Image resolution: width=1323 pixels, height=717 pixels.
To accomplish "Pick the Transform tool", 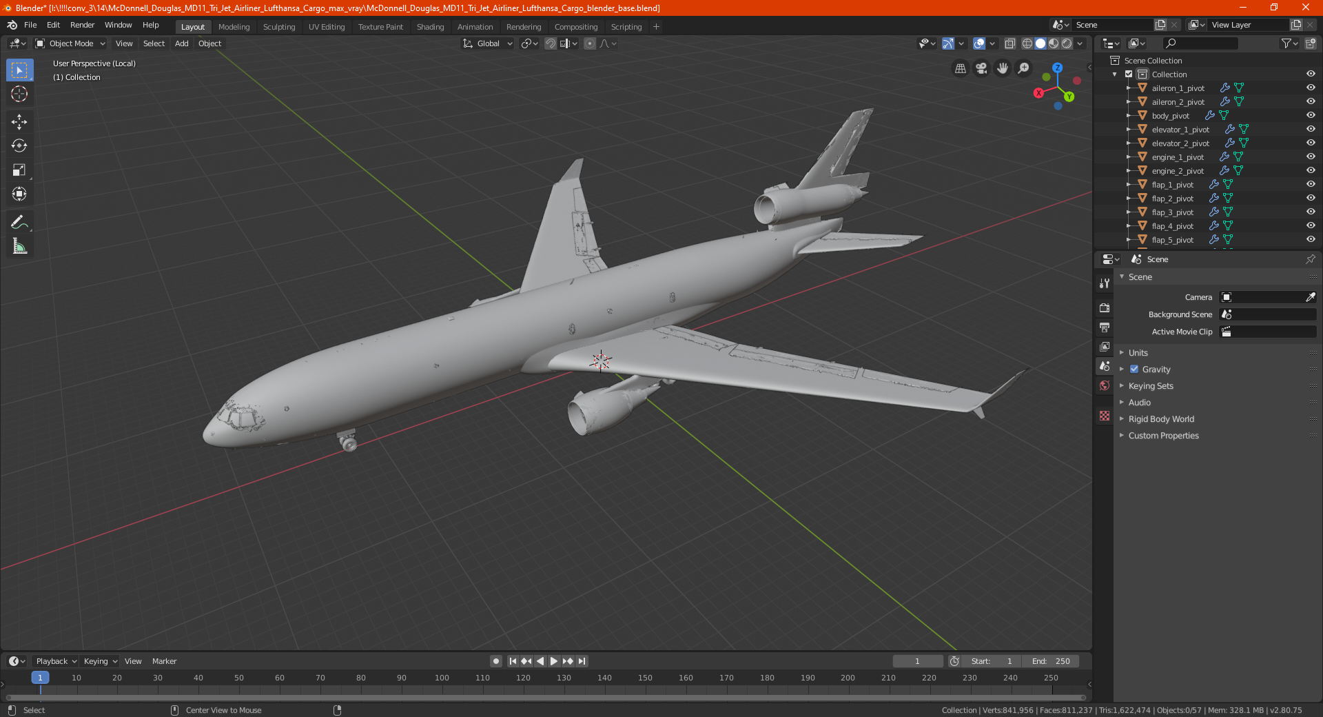I will [19, 194].
